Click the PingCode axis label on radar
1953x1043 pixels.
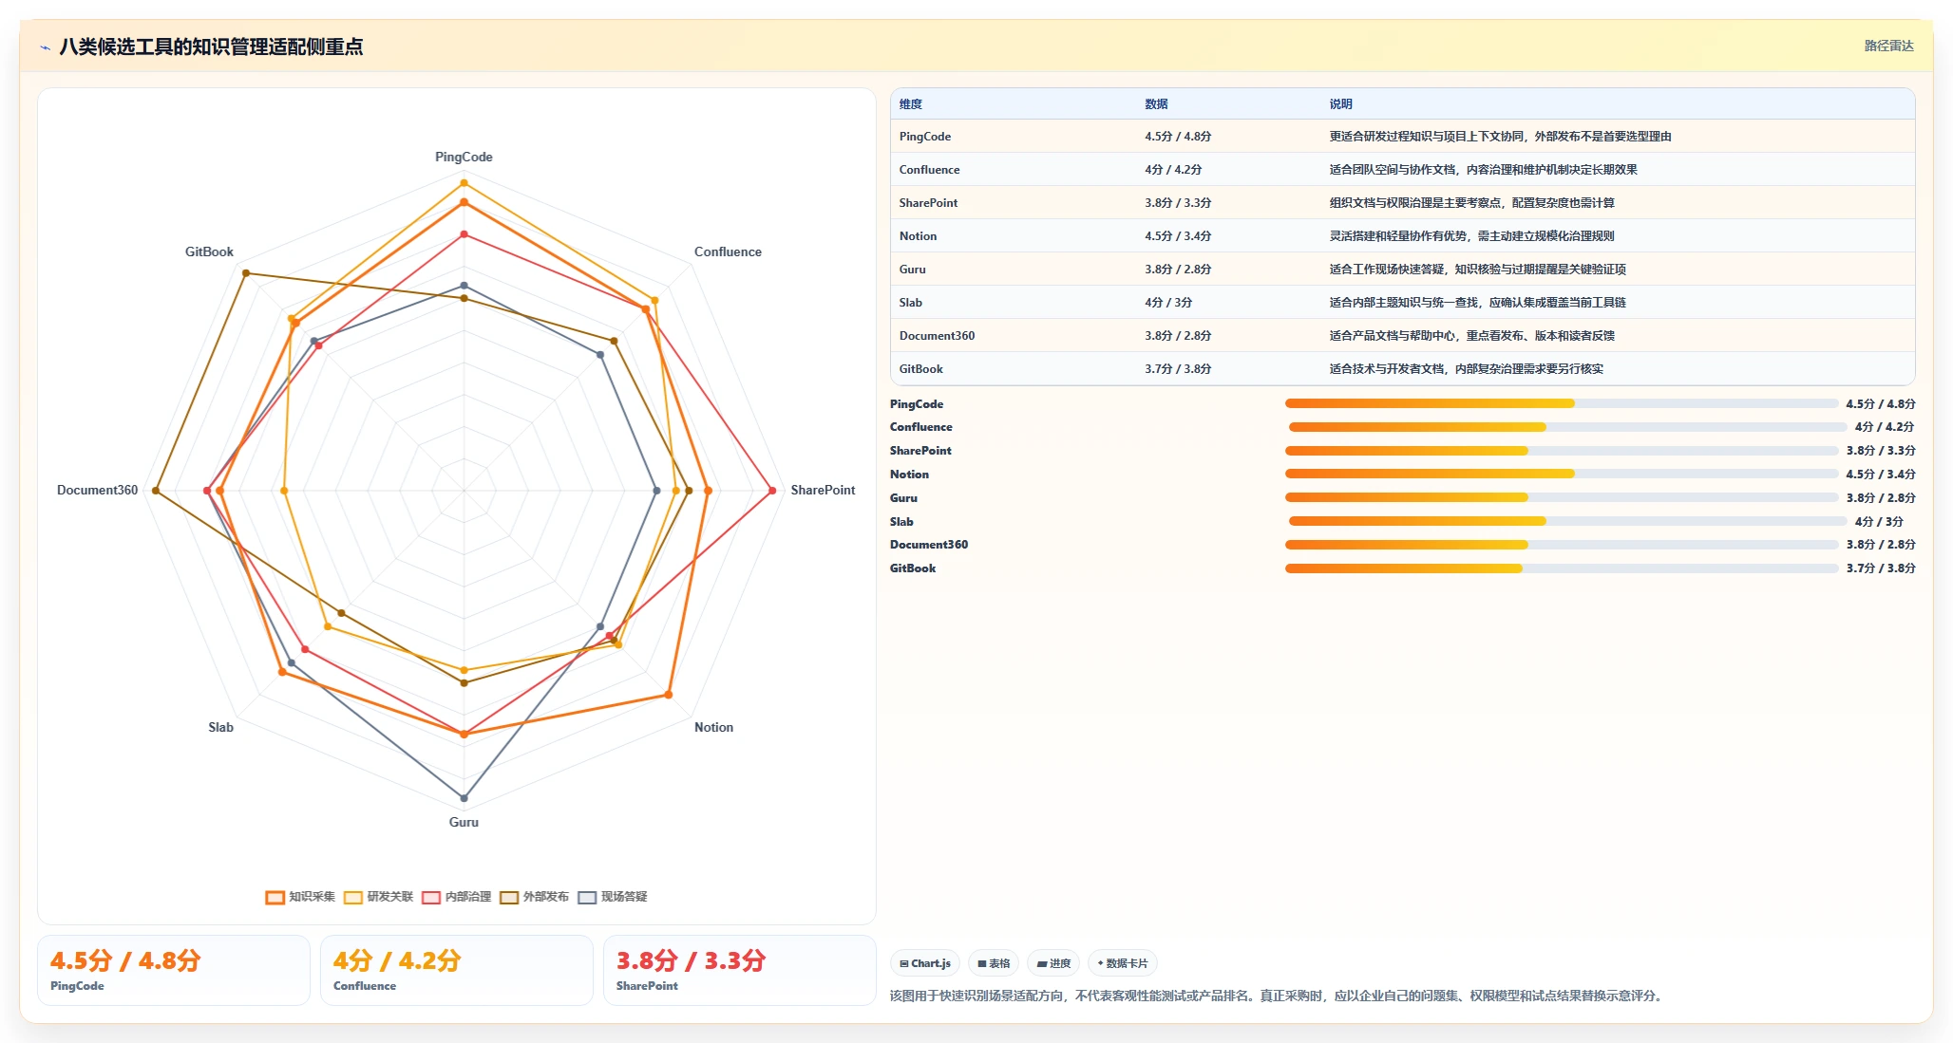(464, 157)
